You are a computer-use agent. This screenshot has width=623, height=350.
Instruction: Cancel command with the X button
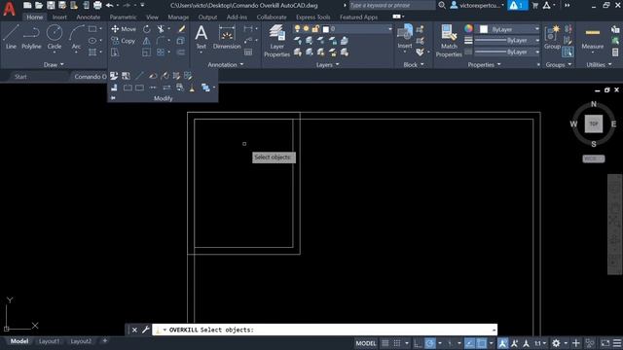[134, 330]
